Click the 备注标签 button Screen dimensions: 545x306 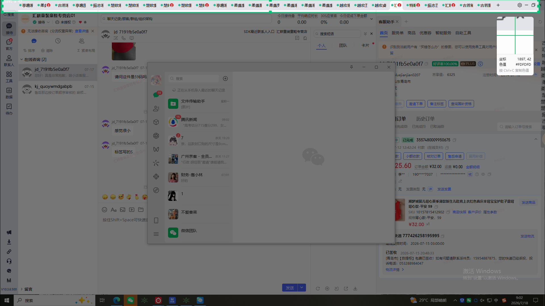coord(437,104)
